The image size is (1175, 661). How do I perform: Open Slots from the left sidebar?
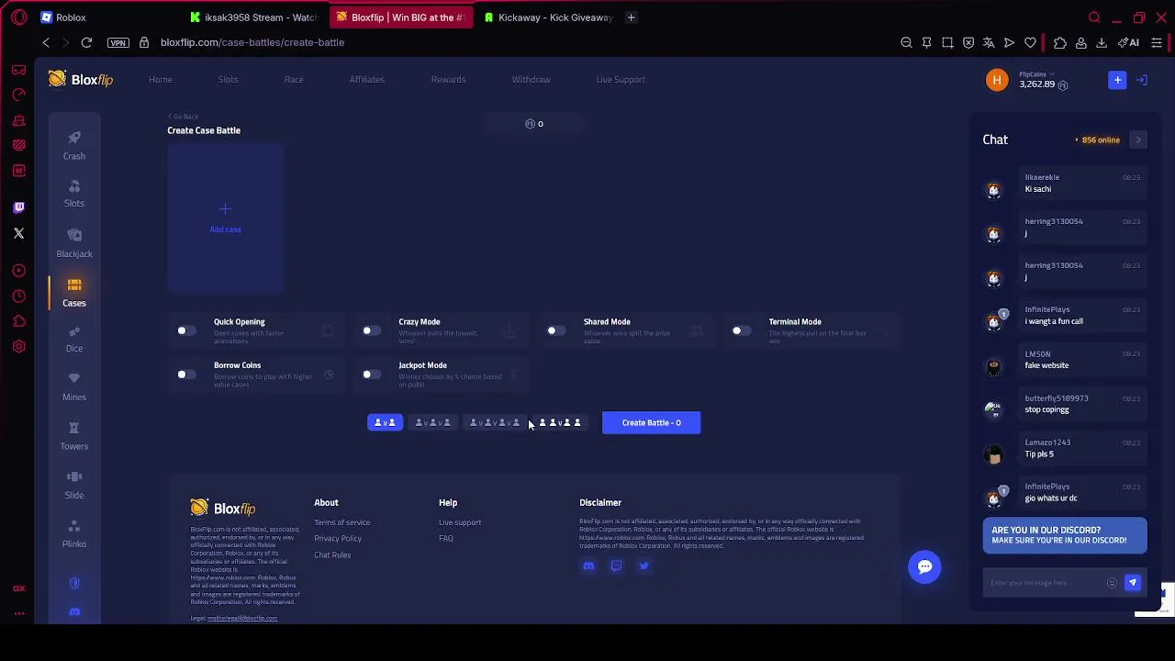[74, 194]
